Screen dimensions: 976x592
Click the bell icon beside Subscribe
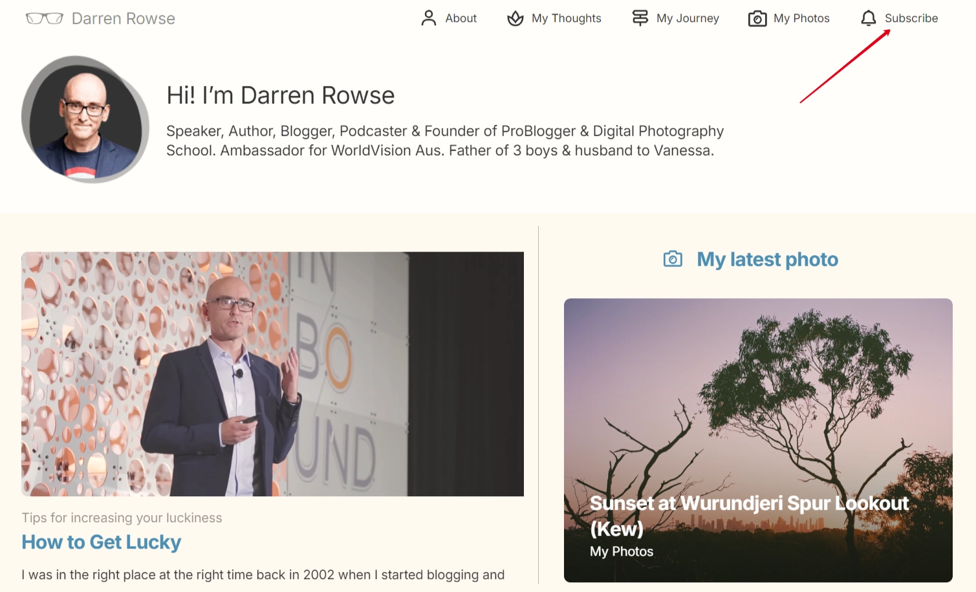point(869,18)
